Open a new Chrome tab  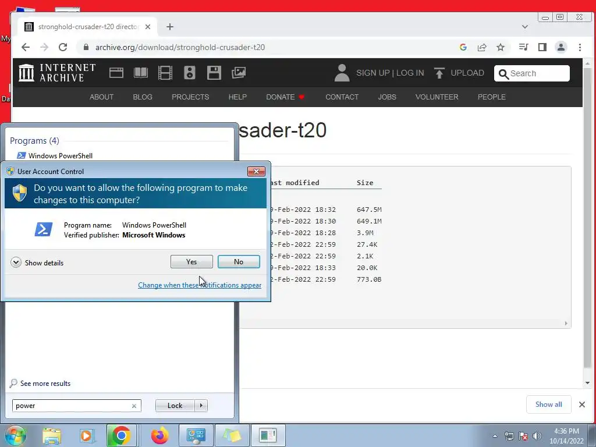click(170, 27)
